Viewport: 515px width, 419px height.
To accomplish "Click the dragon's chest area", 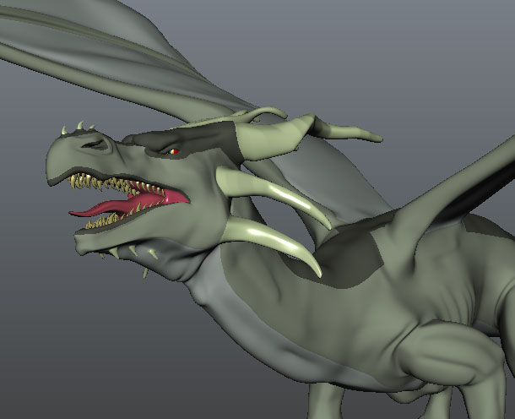I will coord(355,338).
